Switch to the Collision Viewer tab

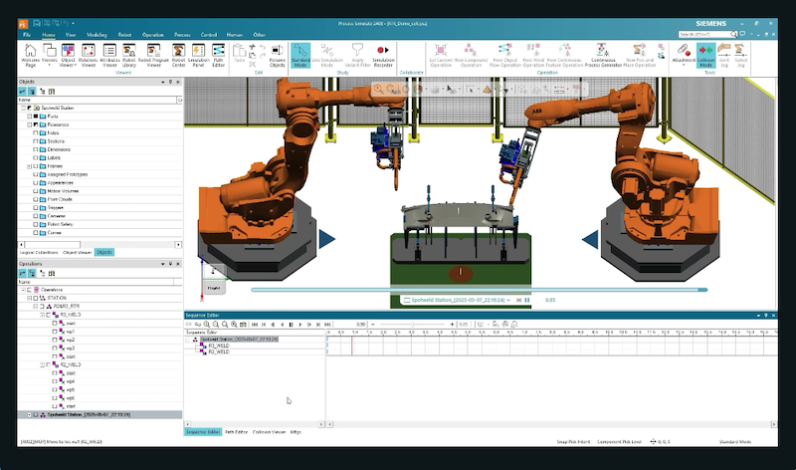[269, 432]
